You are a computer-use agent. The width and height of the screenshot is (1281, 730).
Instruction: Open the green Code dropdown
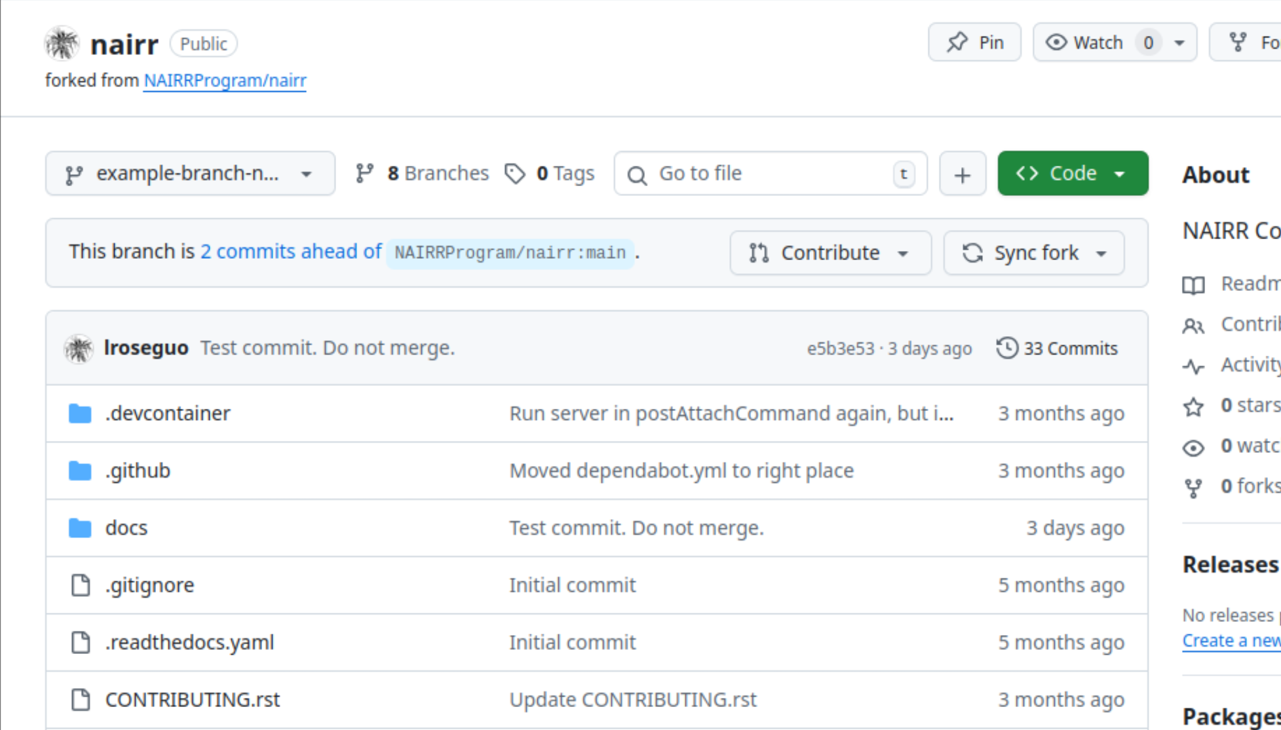click(x=1073, y=174)
